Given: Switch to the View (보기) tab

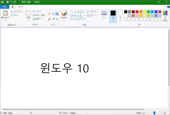Looking at the screenshot, I should (21, 7).
